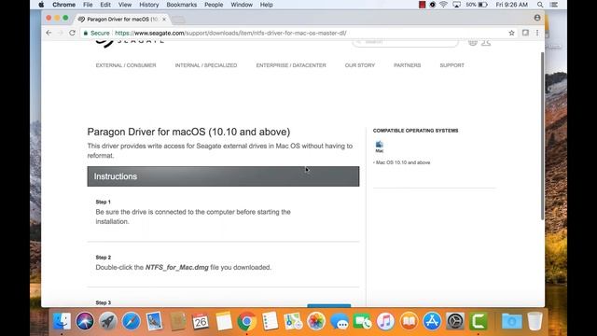Open the History menu
The width and height of the screenshot is (597, 336).
click(x=149, y=5)
